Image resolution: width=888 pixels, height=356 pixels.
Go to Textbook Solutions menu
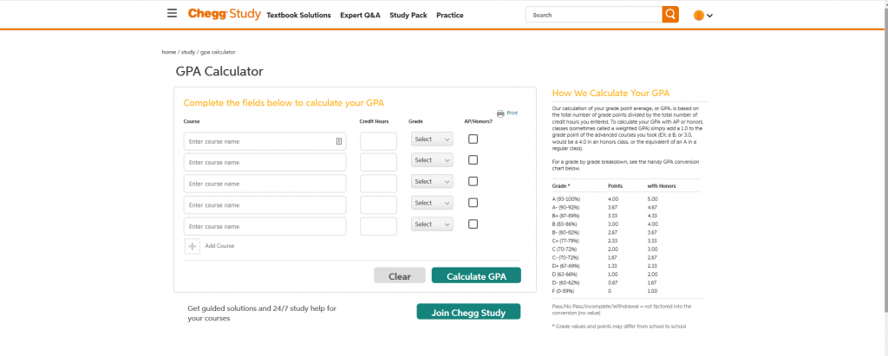tap(298, 16)
